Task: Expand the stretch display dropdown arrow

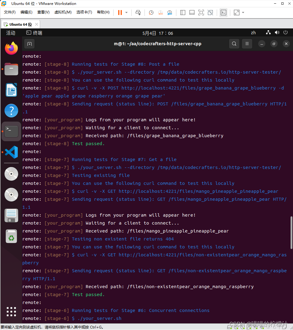Action: click(x=243, y=13)
